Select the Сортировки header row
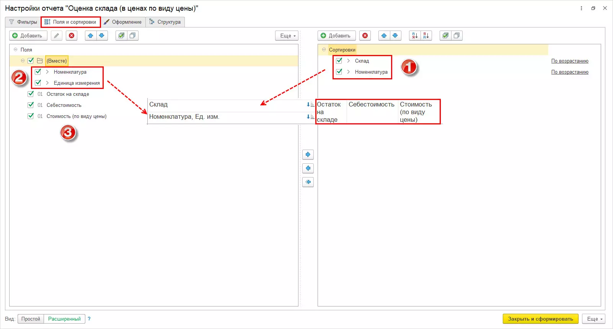Screen dimensions: 613x329 coord(433,50)
